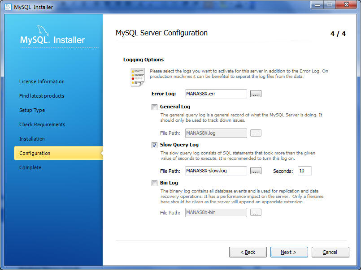Click the Error Log label
The width and height of the screenshot is (361, 270).
coord(164,94)
